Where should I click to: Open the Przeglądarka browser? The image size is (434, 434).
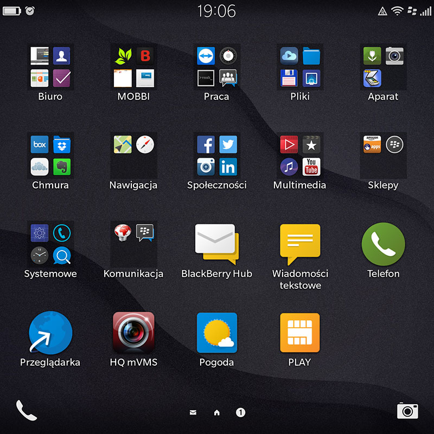(50, 333)
